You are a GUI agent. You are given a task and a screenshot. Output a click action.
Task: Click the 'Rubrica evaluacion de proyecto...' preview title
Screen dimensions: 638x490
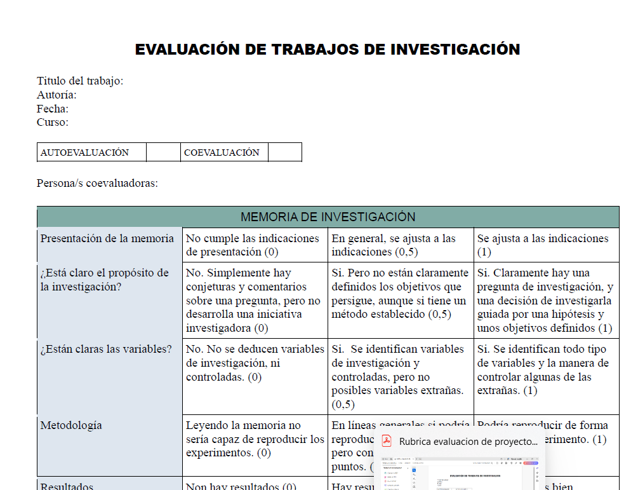click(468, 442)
